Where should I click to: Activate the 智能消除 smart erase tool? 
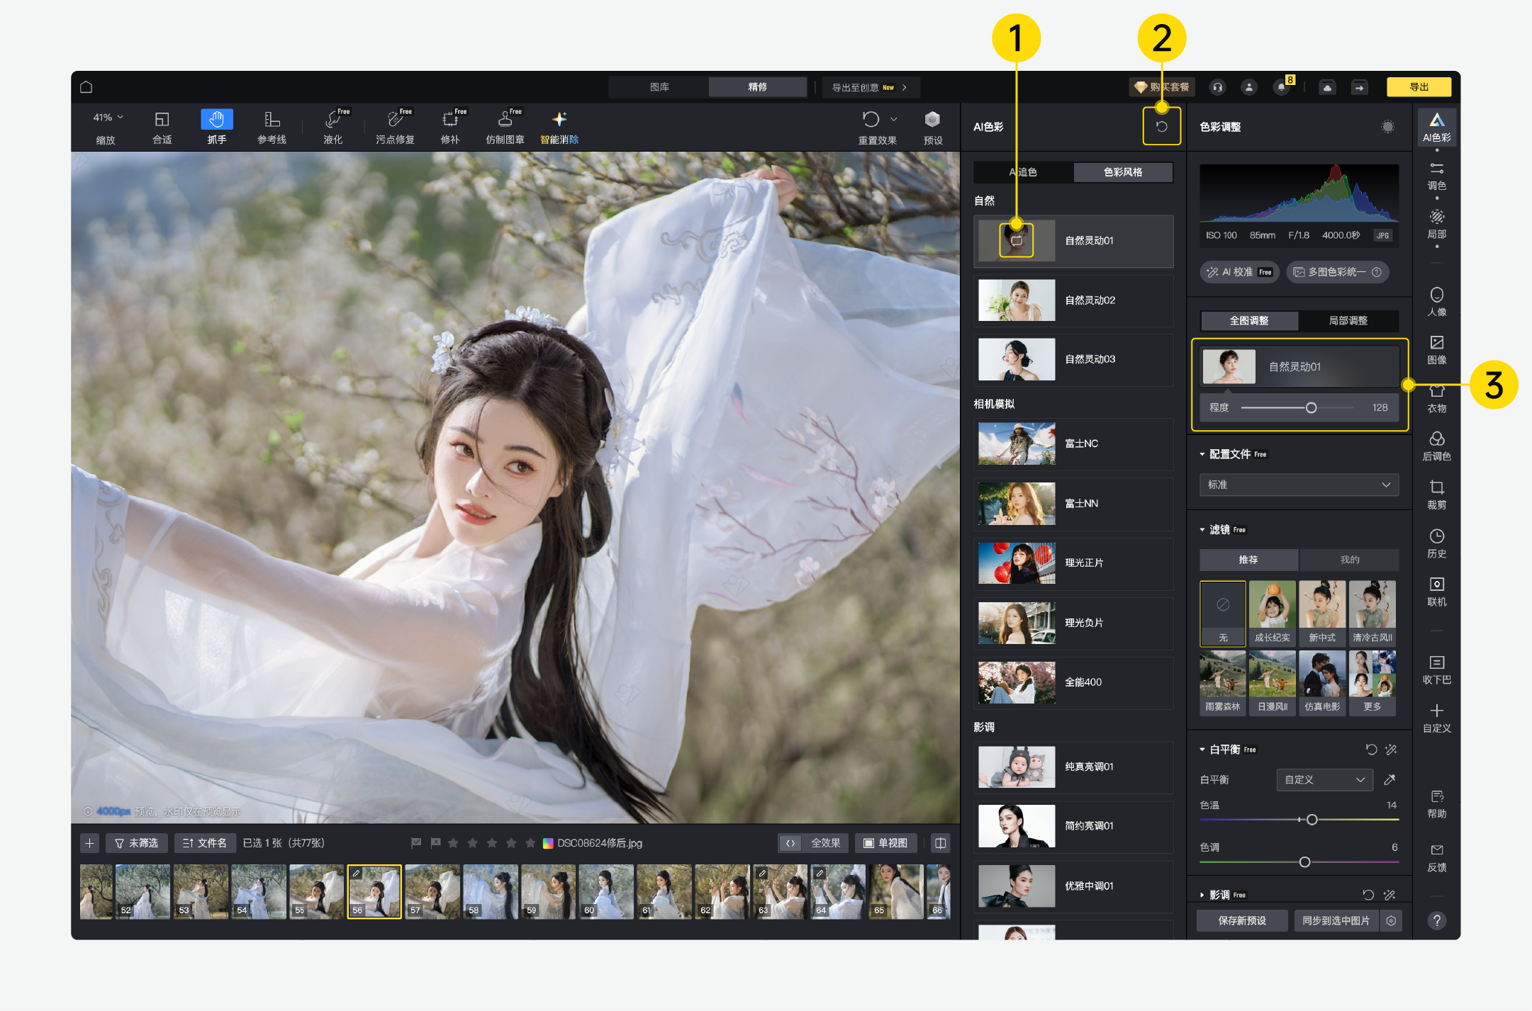pyautogui.click(x=559, y=127)
